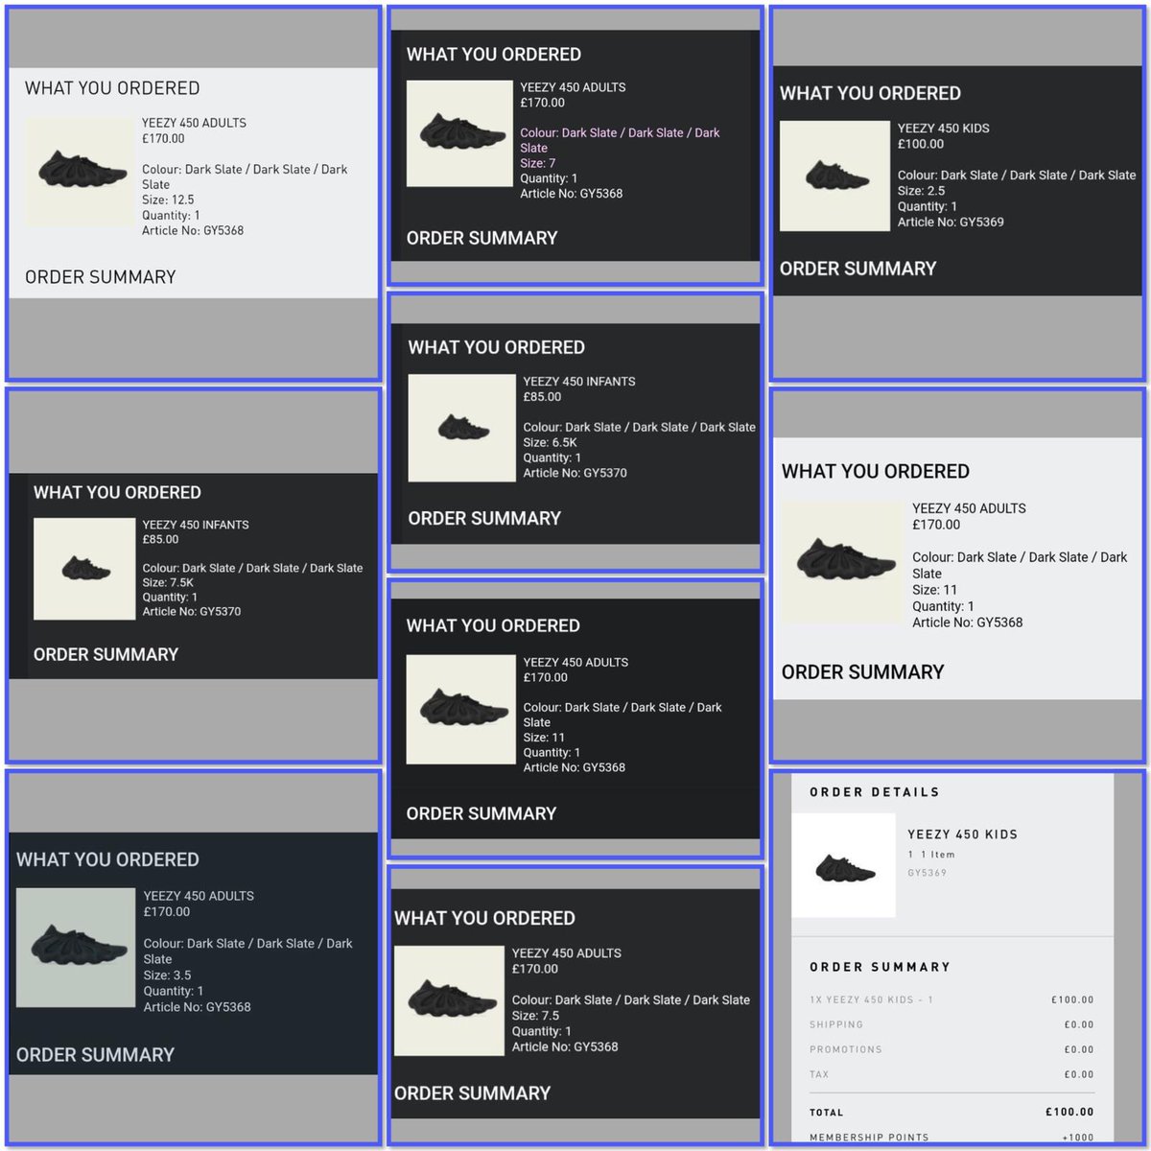Click 'WHAT YOU ORDERED' heading in the adults size 7.5 order

pos(484,918)
